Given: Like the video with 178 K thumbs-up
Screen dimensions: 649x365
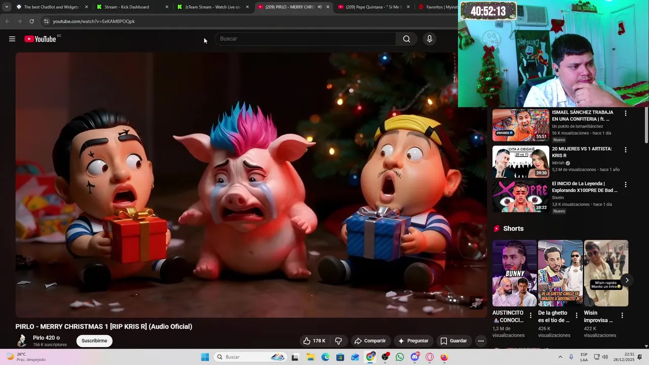Looking at the screenshot, I should point(314,341).
